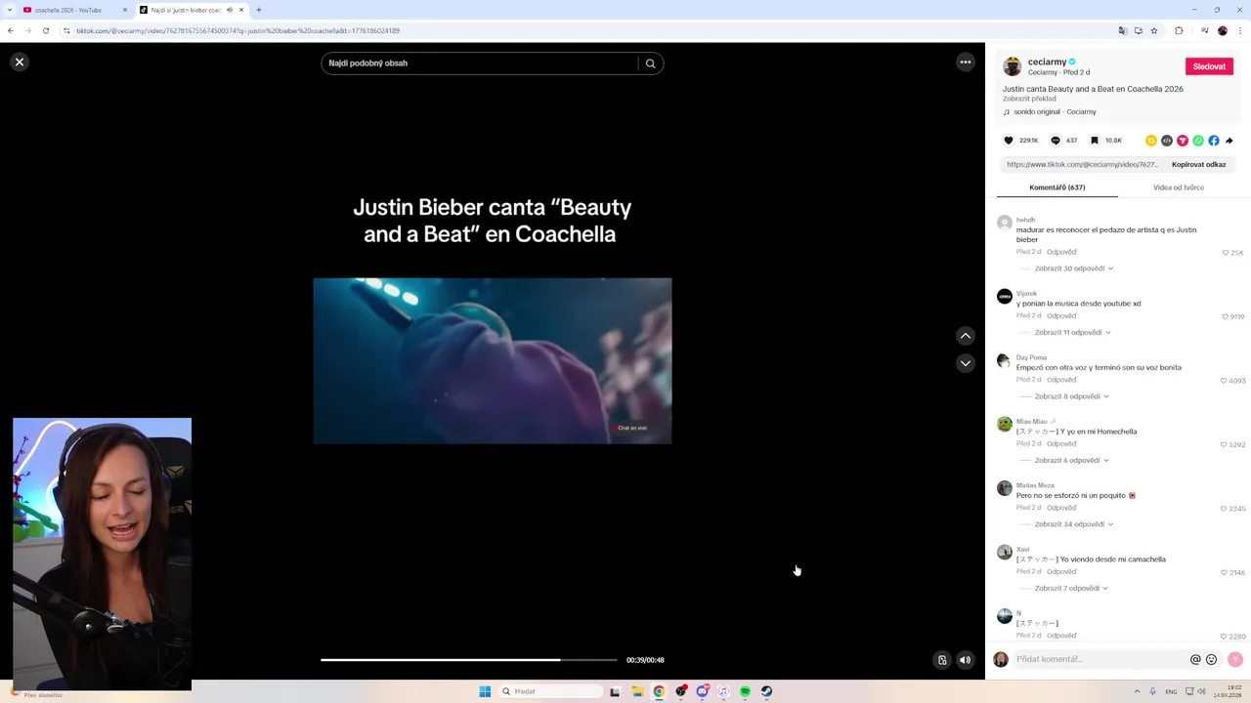Open the three-dot more options menu
Viewport: 1251px width, 703px height.
[966, 62]
